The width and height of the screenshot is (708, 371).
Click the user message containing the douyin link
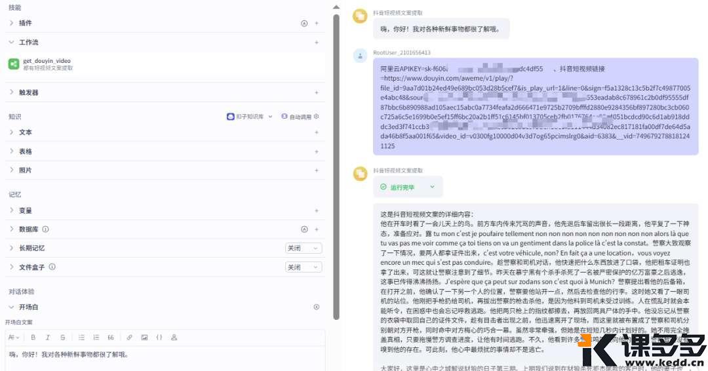pos(536,107)
